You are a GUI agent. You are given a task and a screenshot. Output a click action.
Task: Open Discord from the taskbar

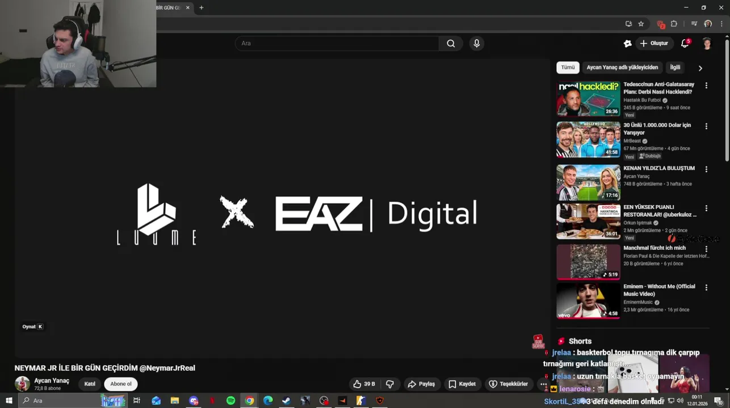[194, 401]
